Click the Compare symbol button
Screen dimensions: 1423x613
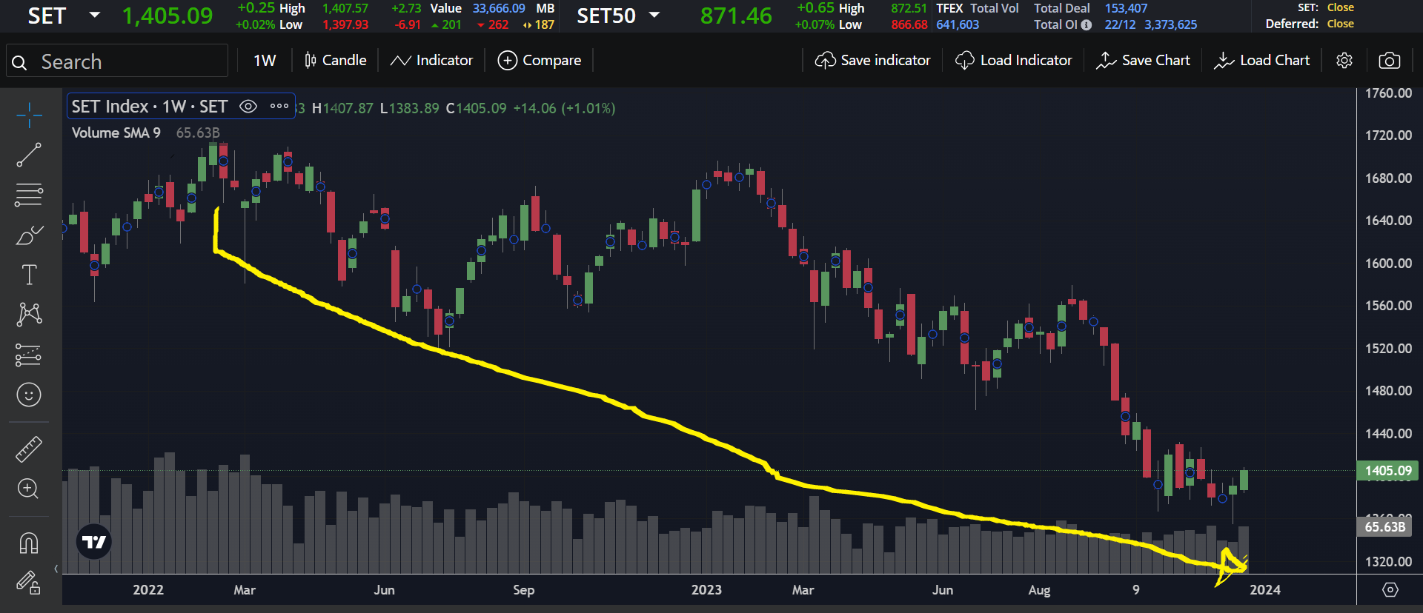coord(540,61)
